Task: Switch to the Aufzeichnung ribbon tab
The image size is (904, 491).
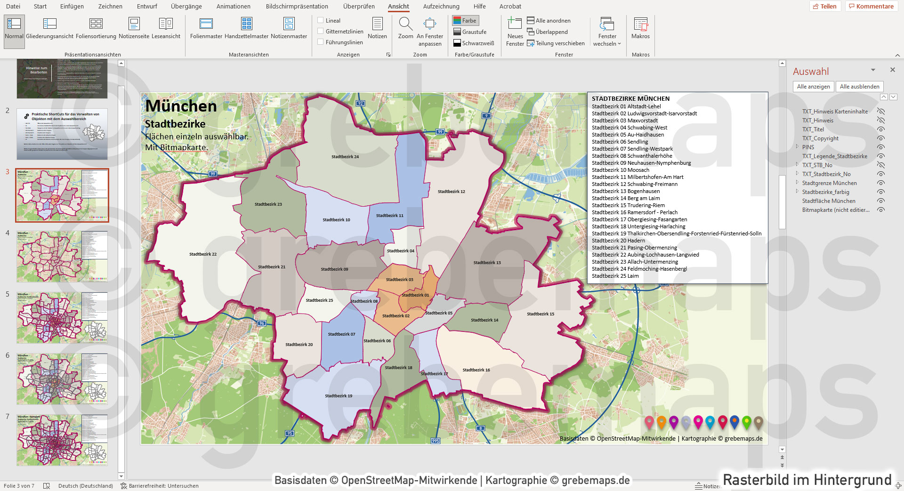Action: click(x=441, y=6)
